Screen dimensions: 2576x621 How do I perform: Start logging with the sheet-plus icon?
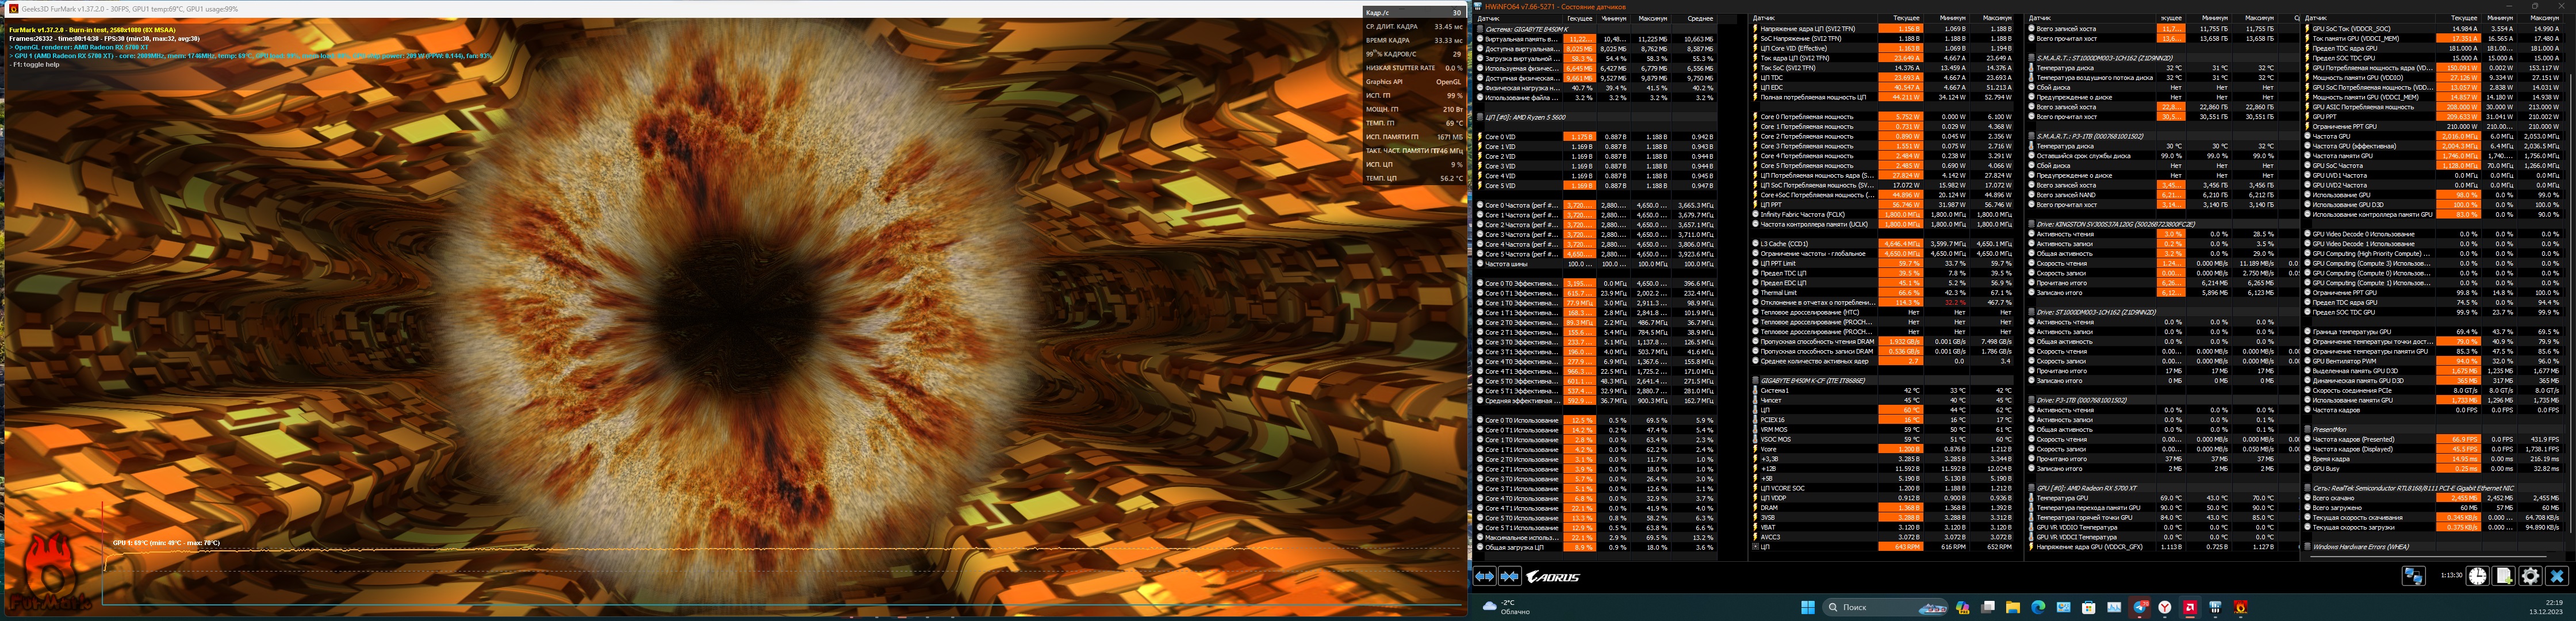coord(2504,576)
